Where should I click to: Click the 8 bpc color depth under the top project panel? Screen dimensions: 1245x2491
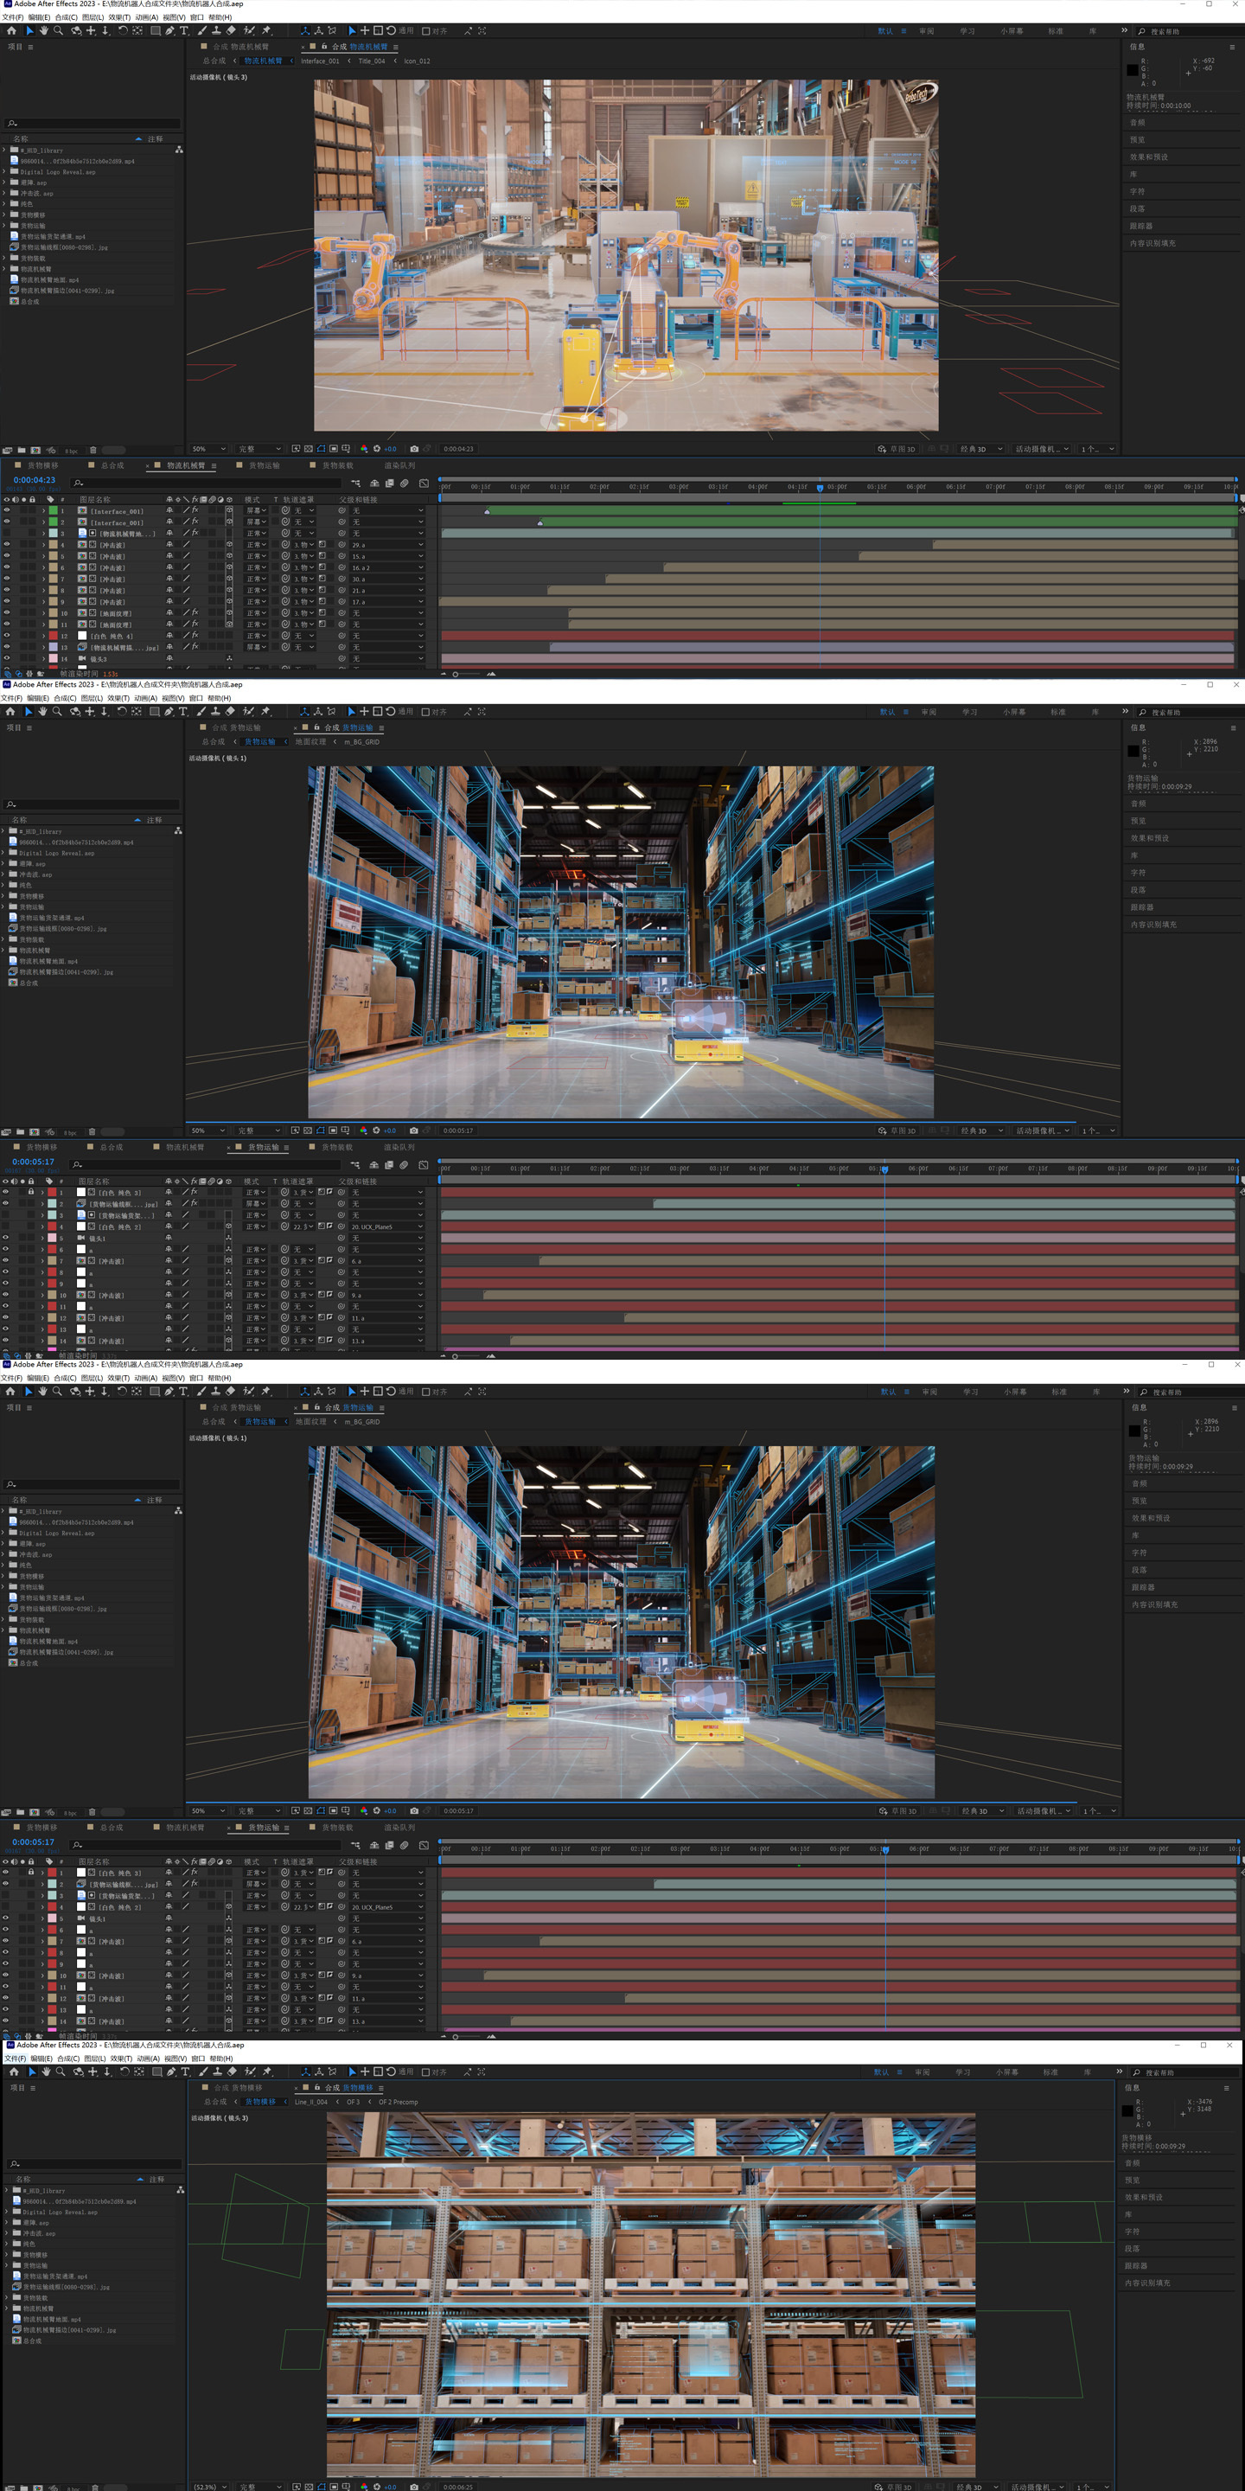point(71,451)
